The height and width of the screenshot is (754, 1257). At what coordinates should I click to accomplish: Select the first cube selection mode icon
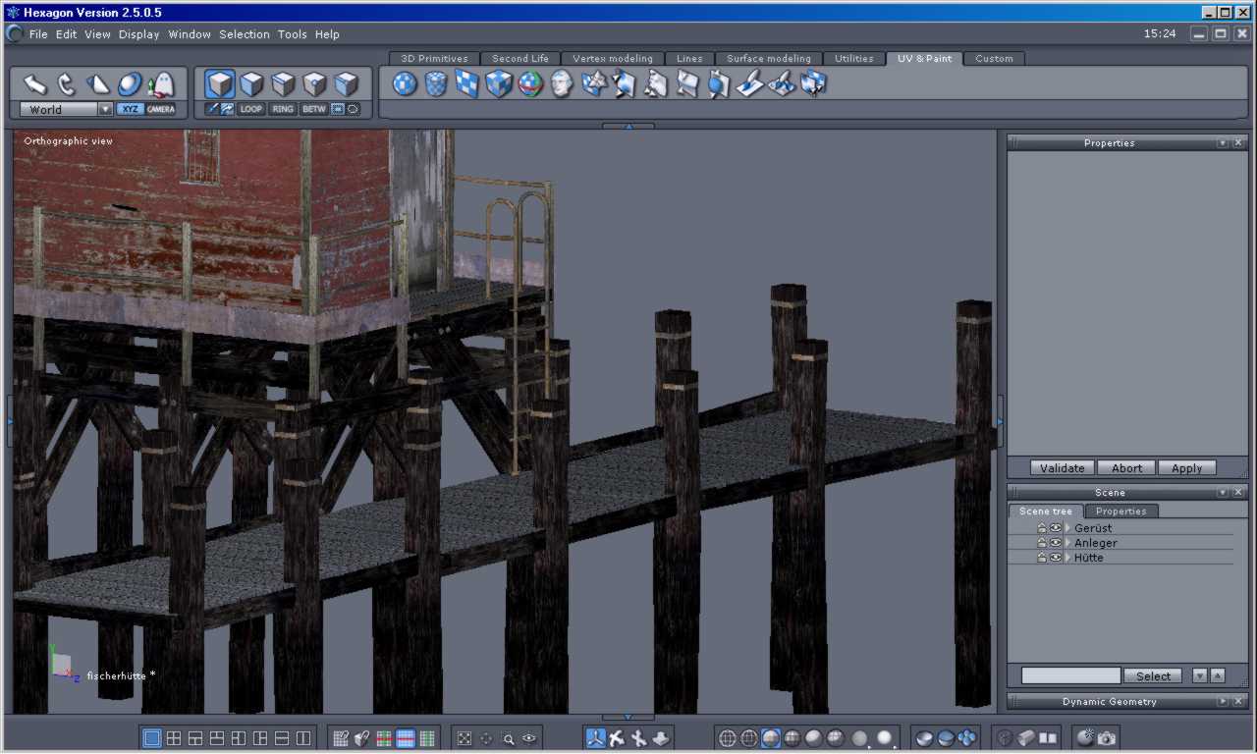220,84
